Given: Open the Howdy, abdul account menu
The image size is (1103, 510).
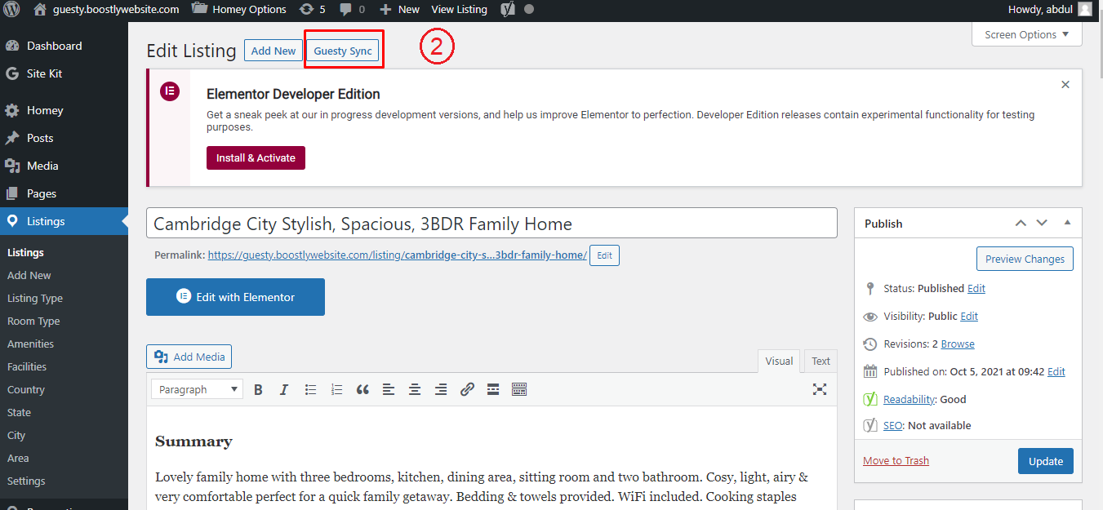Looking at the screenshot, I should click(1050, 10).
